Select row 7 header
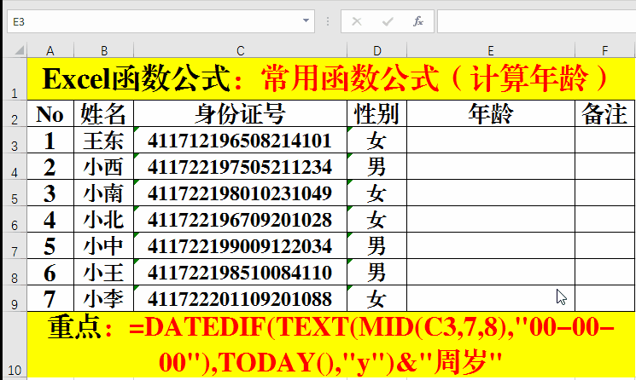This screenshot has height=380, width=636. pos(15,245)
